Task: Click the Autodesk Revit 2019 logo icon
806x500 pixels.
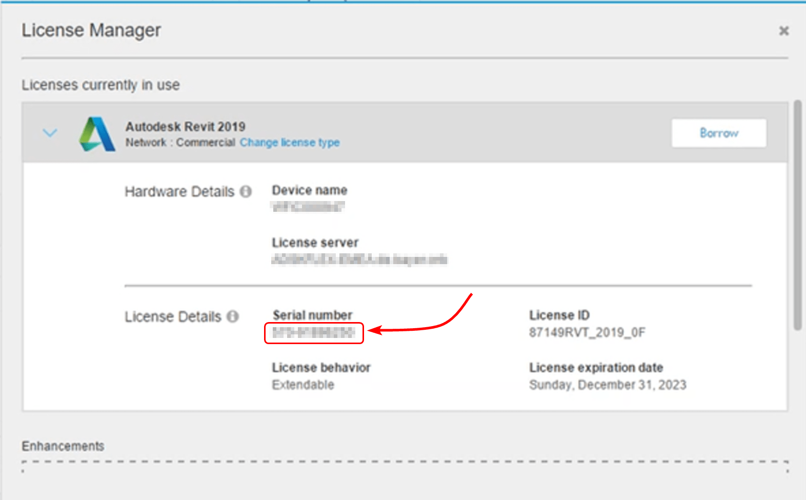Action: (97, 134)
